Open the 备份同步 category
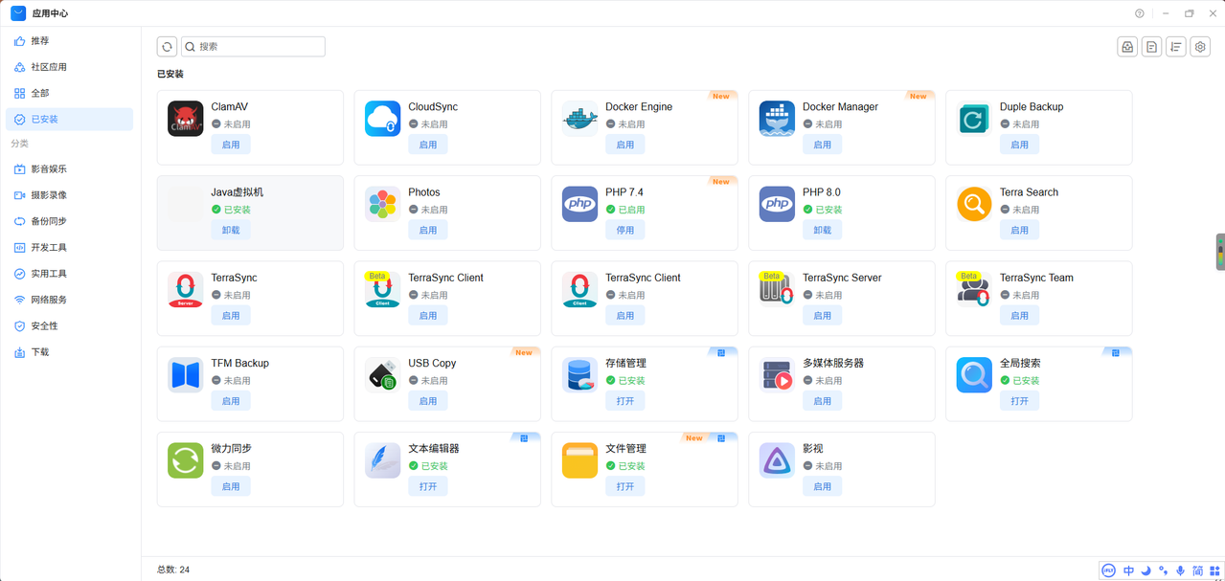The width and height of the screenshot is (1225, 581). (69, 221)
